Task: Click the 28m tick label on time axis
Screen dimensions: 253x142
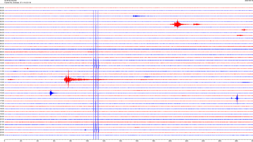Action: click(236, 141)
